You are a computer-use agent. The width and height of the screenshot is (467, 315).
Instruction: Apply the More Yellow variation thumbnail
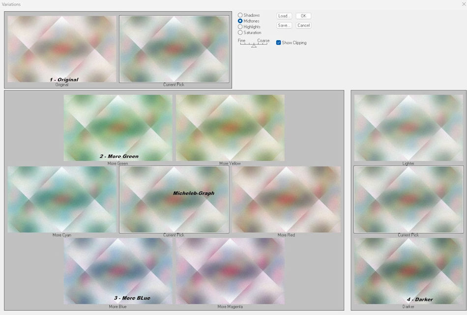point(230,128)
